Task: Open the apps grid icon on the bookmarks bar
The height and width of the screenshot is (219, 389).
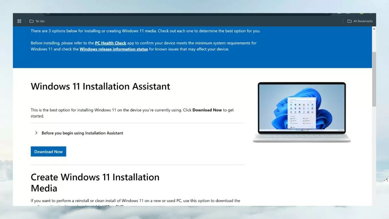Action: pyautogui.click(x=19, y=21)
